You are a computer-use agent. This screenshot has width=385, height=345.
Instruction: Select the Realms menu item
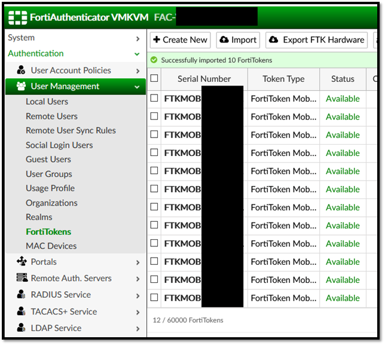click(x=39, y=217)
